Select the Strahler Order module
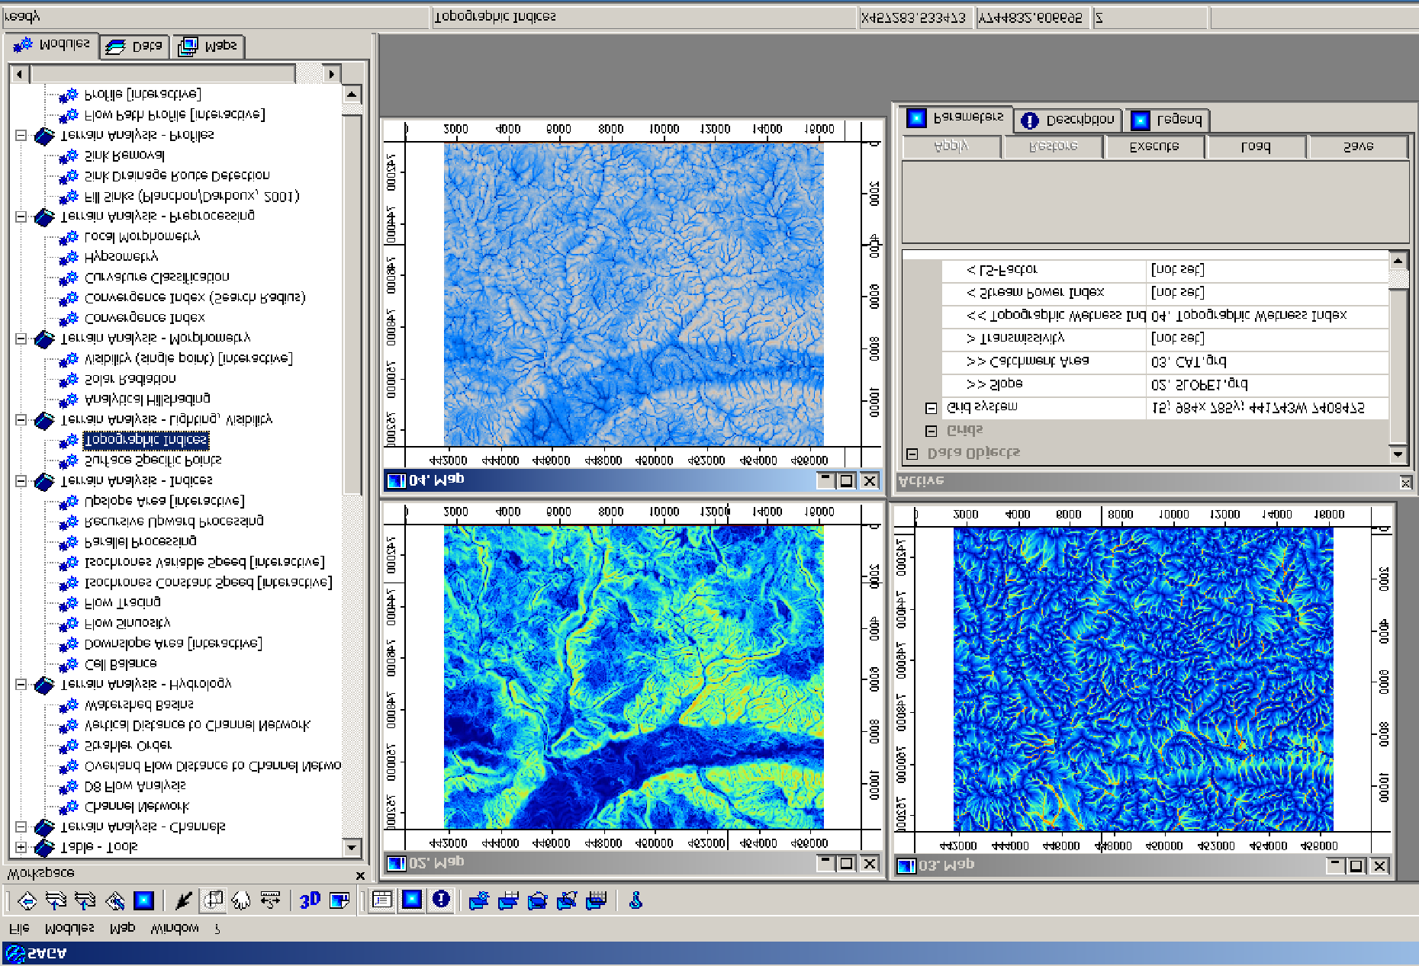The height and width of the screenshot is (966, 1419). [x=128, y=745]
